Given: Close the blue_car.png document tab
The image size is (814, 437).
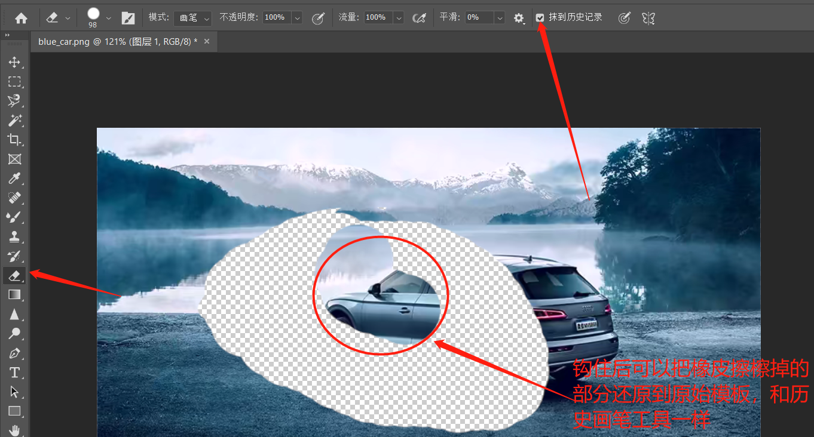Looking at the screenshot, I should coord(207,41).
